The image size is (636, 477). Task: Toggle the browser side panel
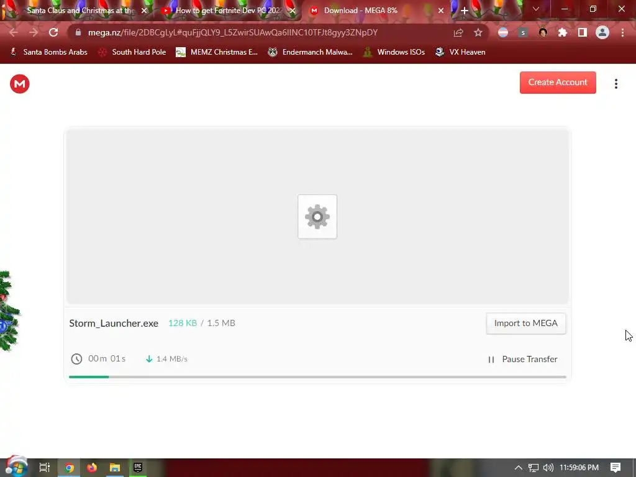583,32
